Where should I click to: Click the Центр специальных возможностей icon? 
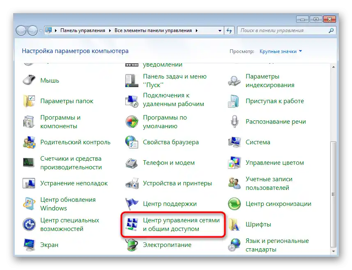[29, 224]
